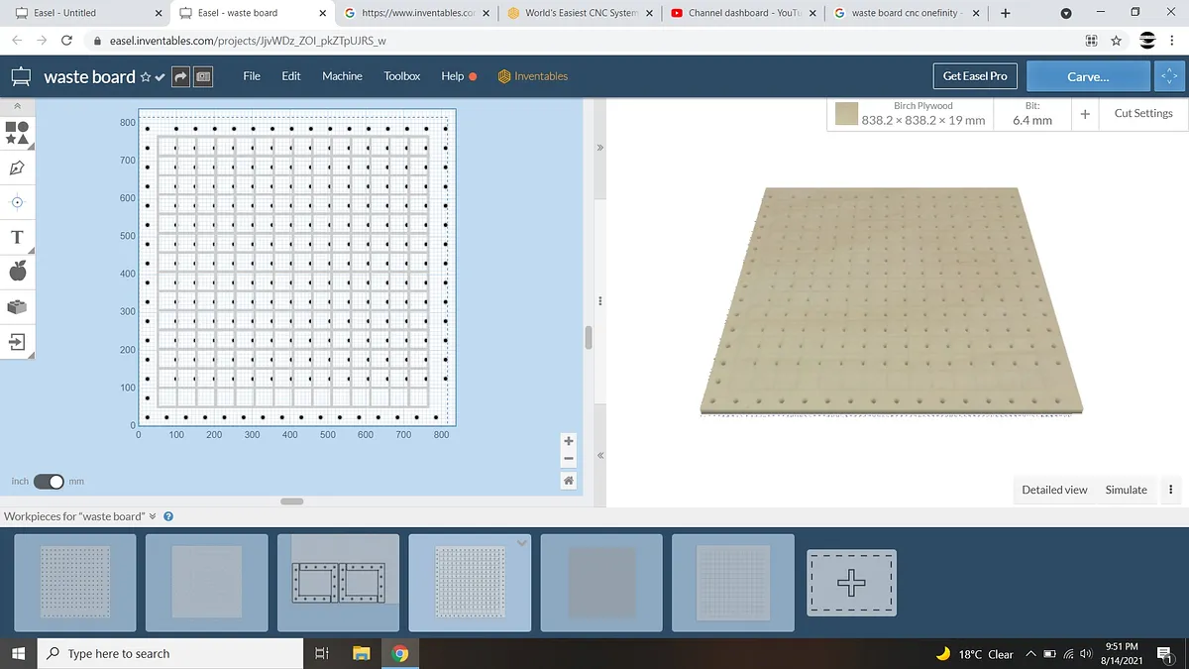
Task: Click the Import file icon
Action: click(x=17, y=342)
